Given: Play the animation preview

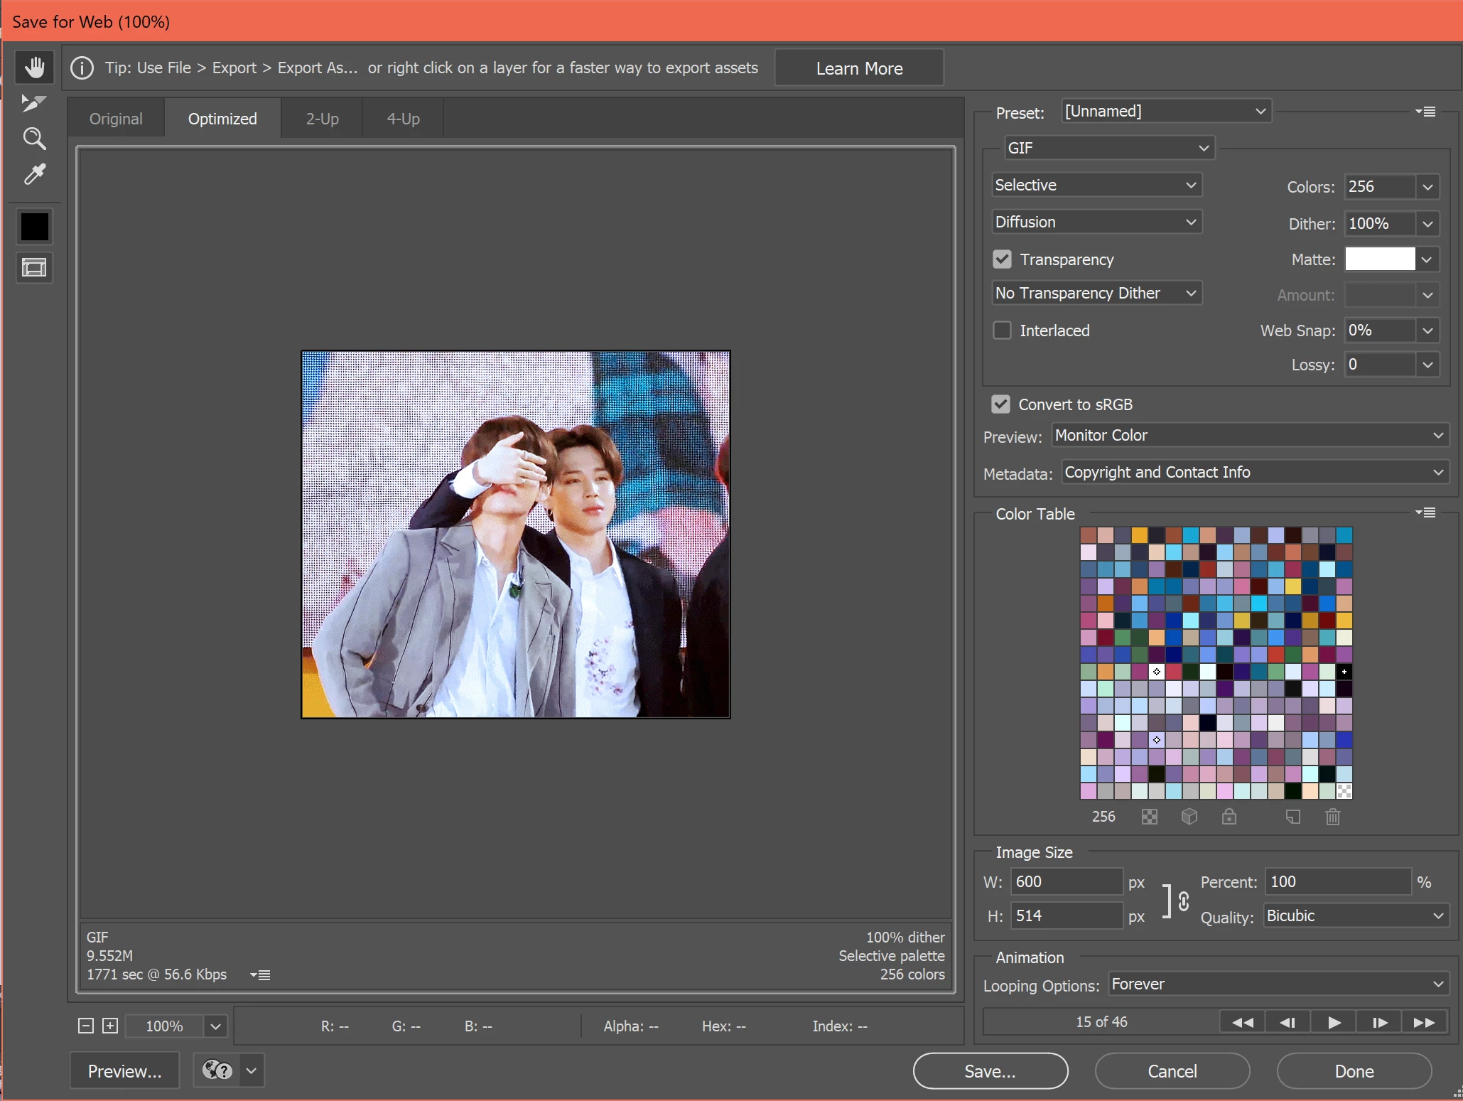Looking at the screenshot, I should point(1334,1022).
